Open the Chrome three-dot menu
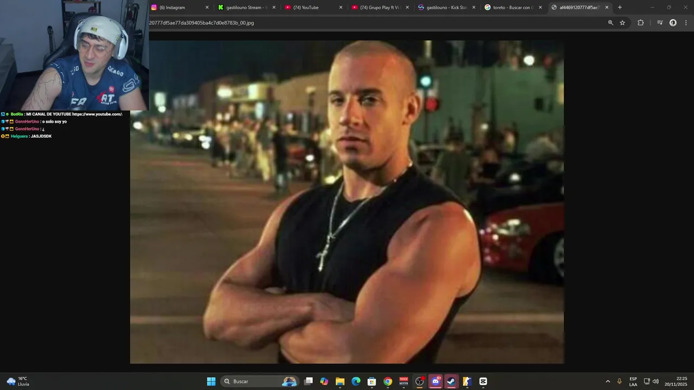The height and width of the screenshot is (390, 694). (686, 23)
